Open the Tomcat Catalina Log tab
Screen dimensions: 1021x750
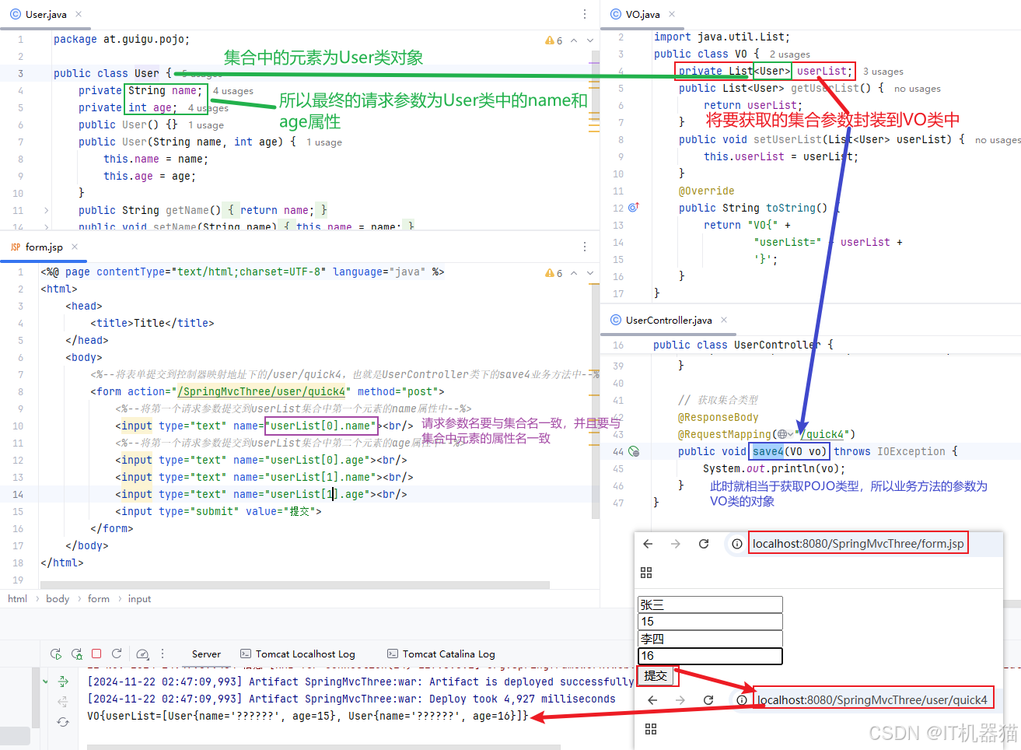(441, 654)
